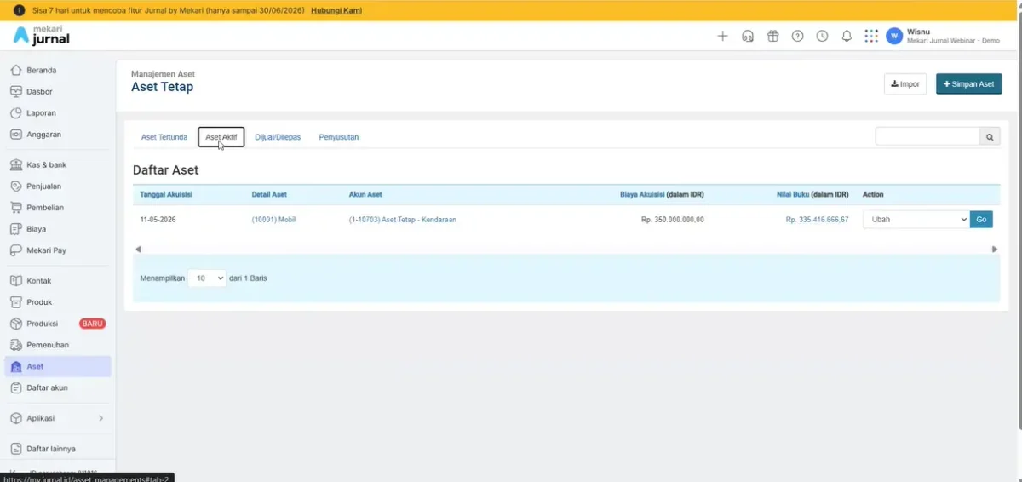Show notifications with the bell icon

pos(847,36)
